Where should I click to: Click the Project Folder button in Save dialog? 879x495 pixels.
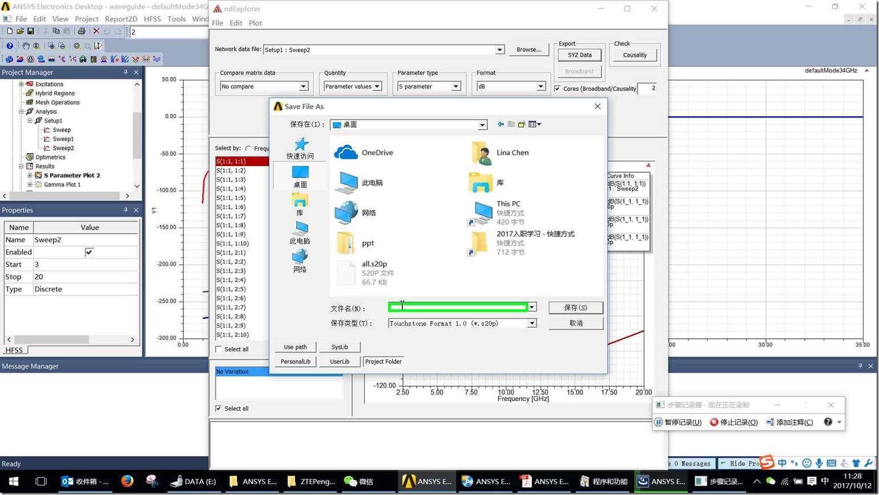coord(384,362)
